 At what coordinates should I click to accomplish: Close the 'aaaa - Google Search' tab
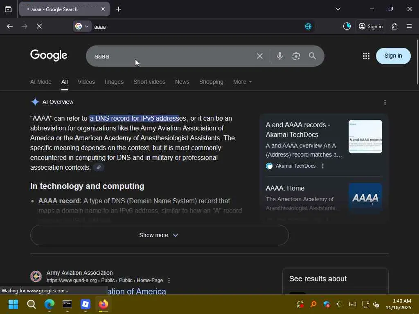[103, 9]
